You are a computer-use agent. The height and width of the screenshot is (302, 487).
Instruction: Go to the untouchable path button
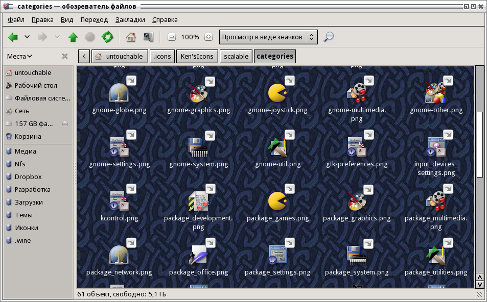click(120, 56)
